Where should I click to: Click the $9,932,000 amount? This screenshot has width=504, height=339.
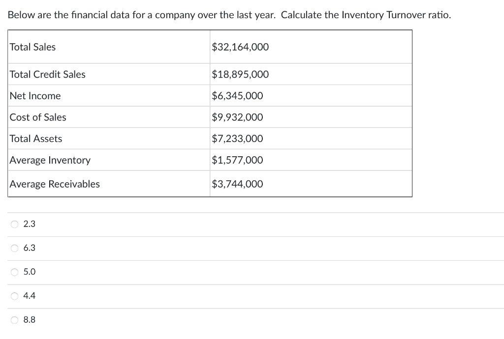point(238,117)
